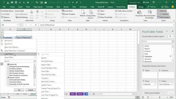
Task: Open Field Settings
Action: [22, 17]
